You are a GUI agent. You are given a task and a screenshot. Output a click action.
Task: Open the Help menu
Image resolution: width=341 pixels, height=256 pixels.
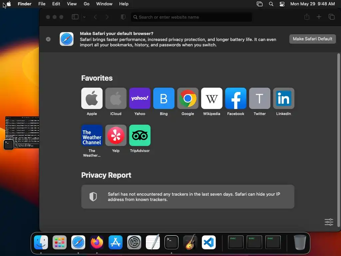(x=124, y=4)
